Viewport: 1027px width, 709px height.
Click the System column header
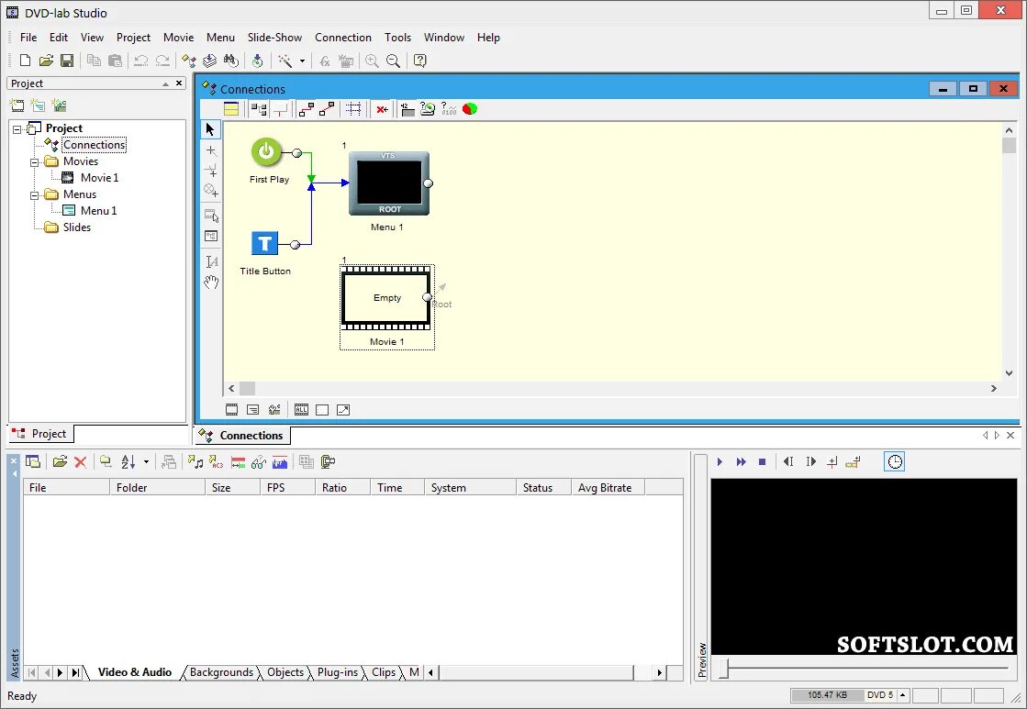tap(470, 488)
